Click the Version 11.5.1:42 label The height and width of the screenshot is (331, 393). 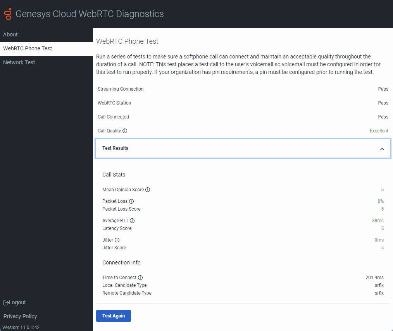coord(21,328)
